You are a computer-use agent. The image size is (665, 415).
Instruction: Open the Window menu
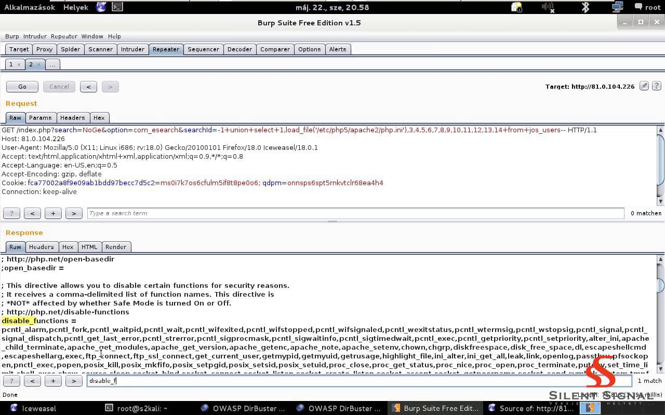(92, 36)
